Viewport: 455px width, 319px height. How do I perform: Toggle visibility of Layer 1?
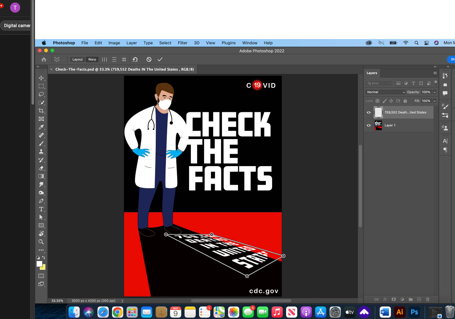coord(369,125)
